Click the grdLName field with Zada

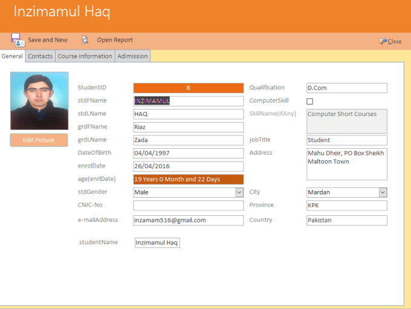pos(188,140)
